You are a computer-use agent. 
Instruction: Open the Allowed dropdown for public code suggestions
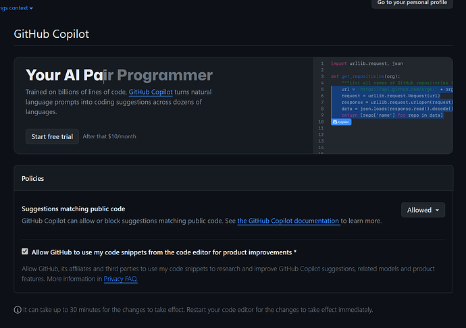click(x=423, y=210)
